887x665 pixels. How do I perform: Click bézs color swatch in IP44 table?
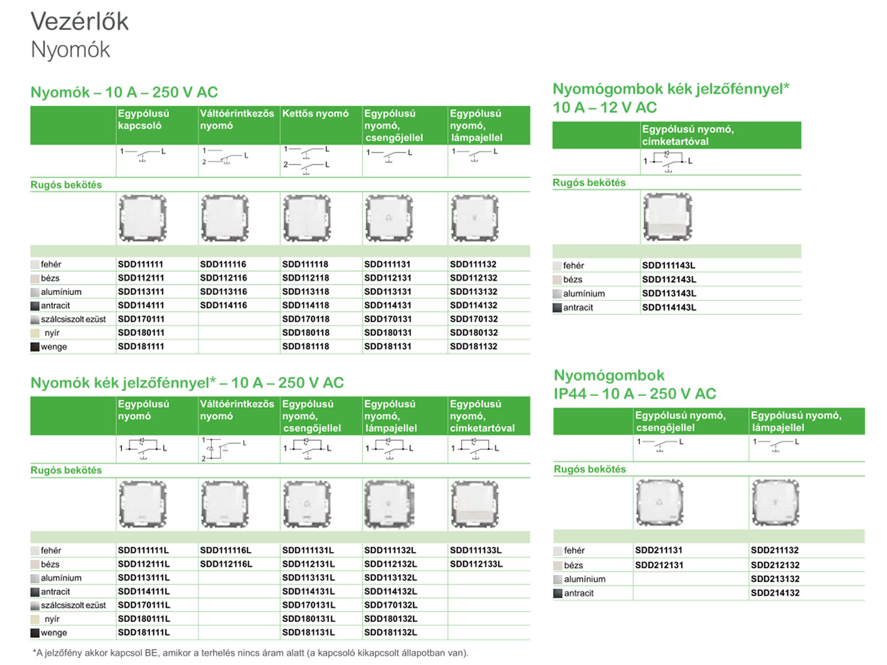558,566
